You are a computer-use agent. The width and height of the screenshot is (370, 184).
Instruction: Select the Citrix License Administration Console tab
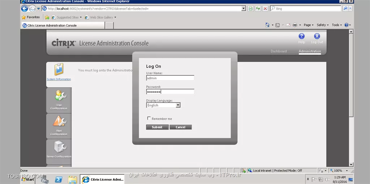coord(63,26)
